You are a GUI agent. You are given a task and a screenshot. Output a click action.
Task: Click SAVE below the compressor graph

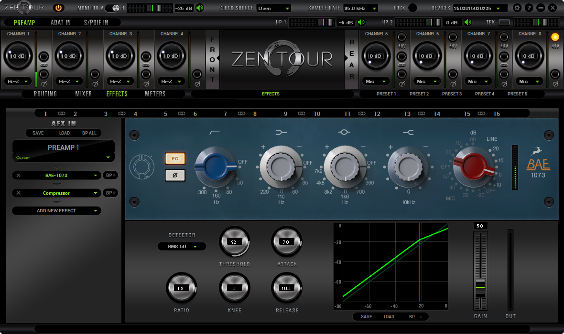point(366,316)
